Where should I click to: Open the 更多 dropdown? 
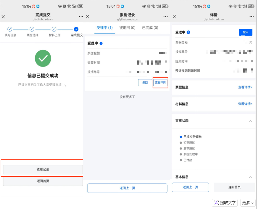[248, 203]
